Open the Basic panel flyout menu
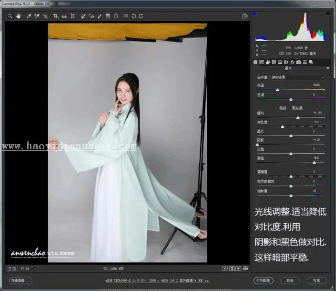 [x=327, y=68]
